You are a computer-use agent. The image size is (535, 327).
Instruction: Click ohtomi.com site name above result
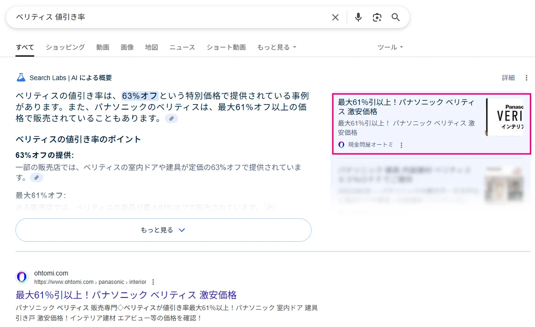tap(51, 273)
